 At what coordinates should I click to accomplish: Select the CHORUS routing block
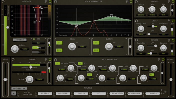coord(153,93)
